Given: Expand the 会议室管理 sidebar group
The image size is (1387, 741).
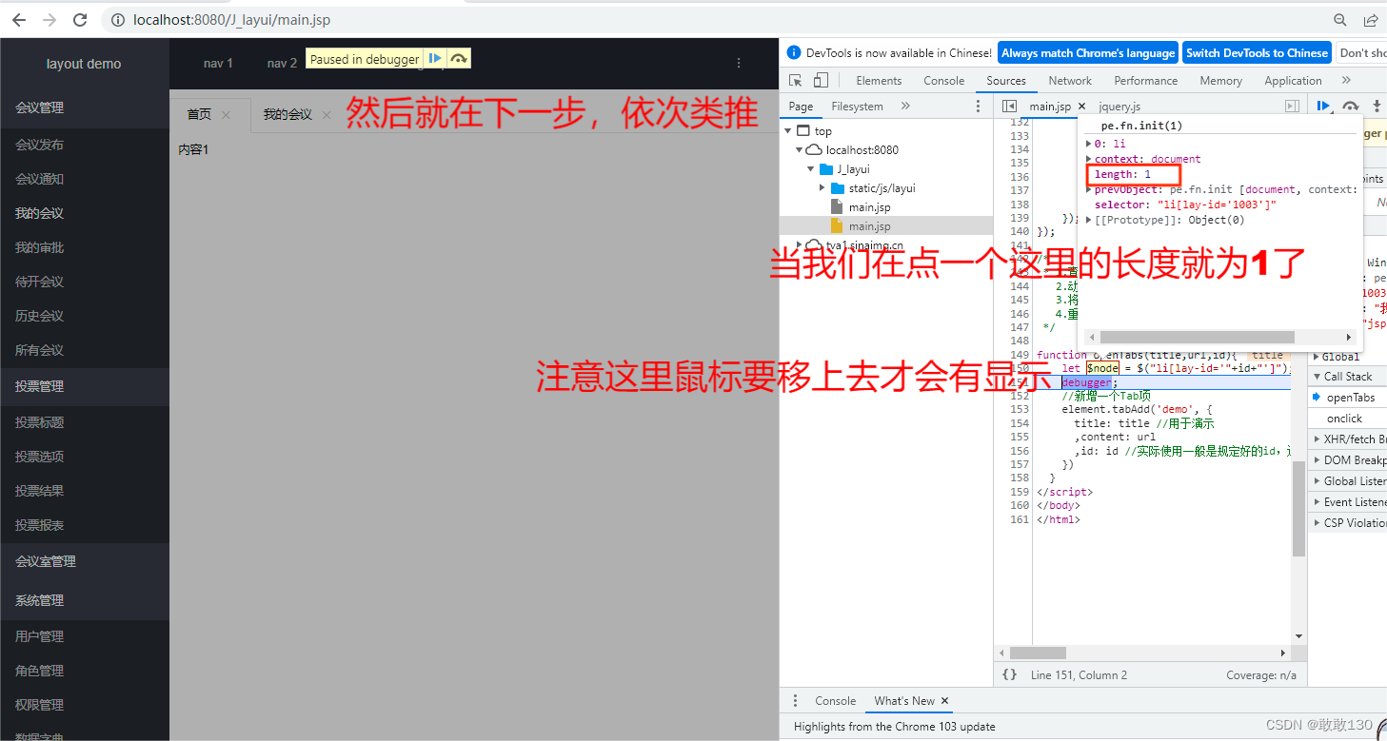Looking at the screenshot, I should [85, 561].
